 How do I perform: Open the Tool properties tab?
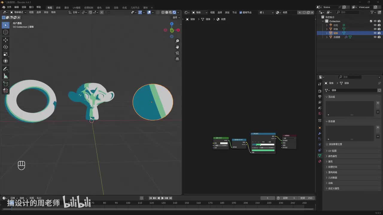(x=320, y=84)
